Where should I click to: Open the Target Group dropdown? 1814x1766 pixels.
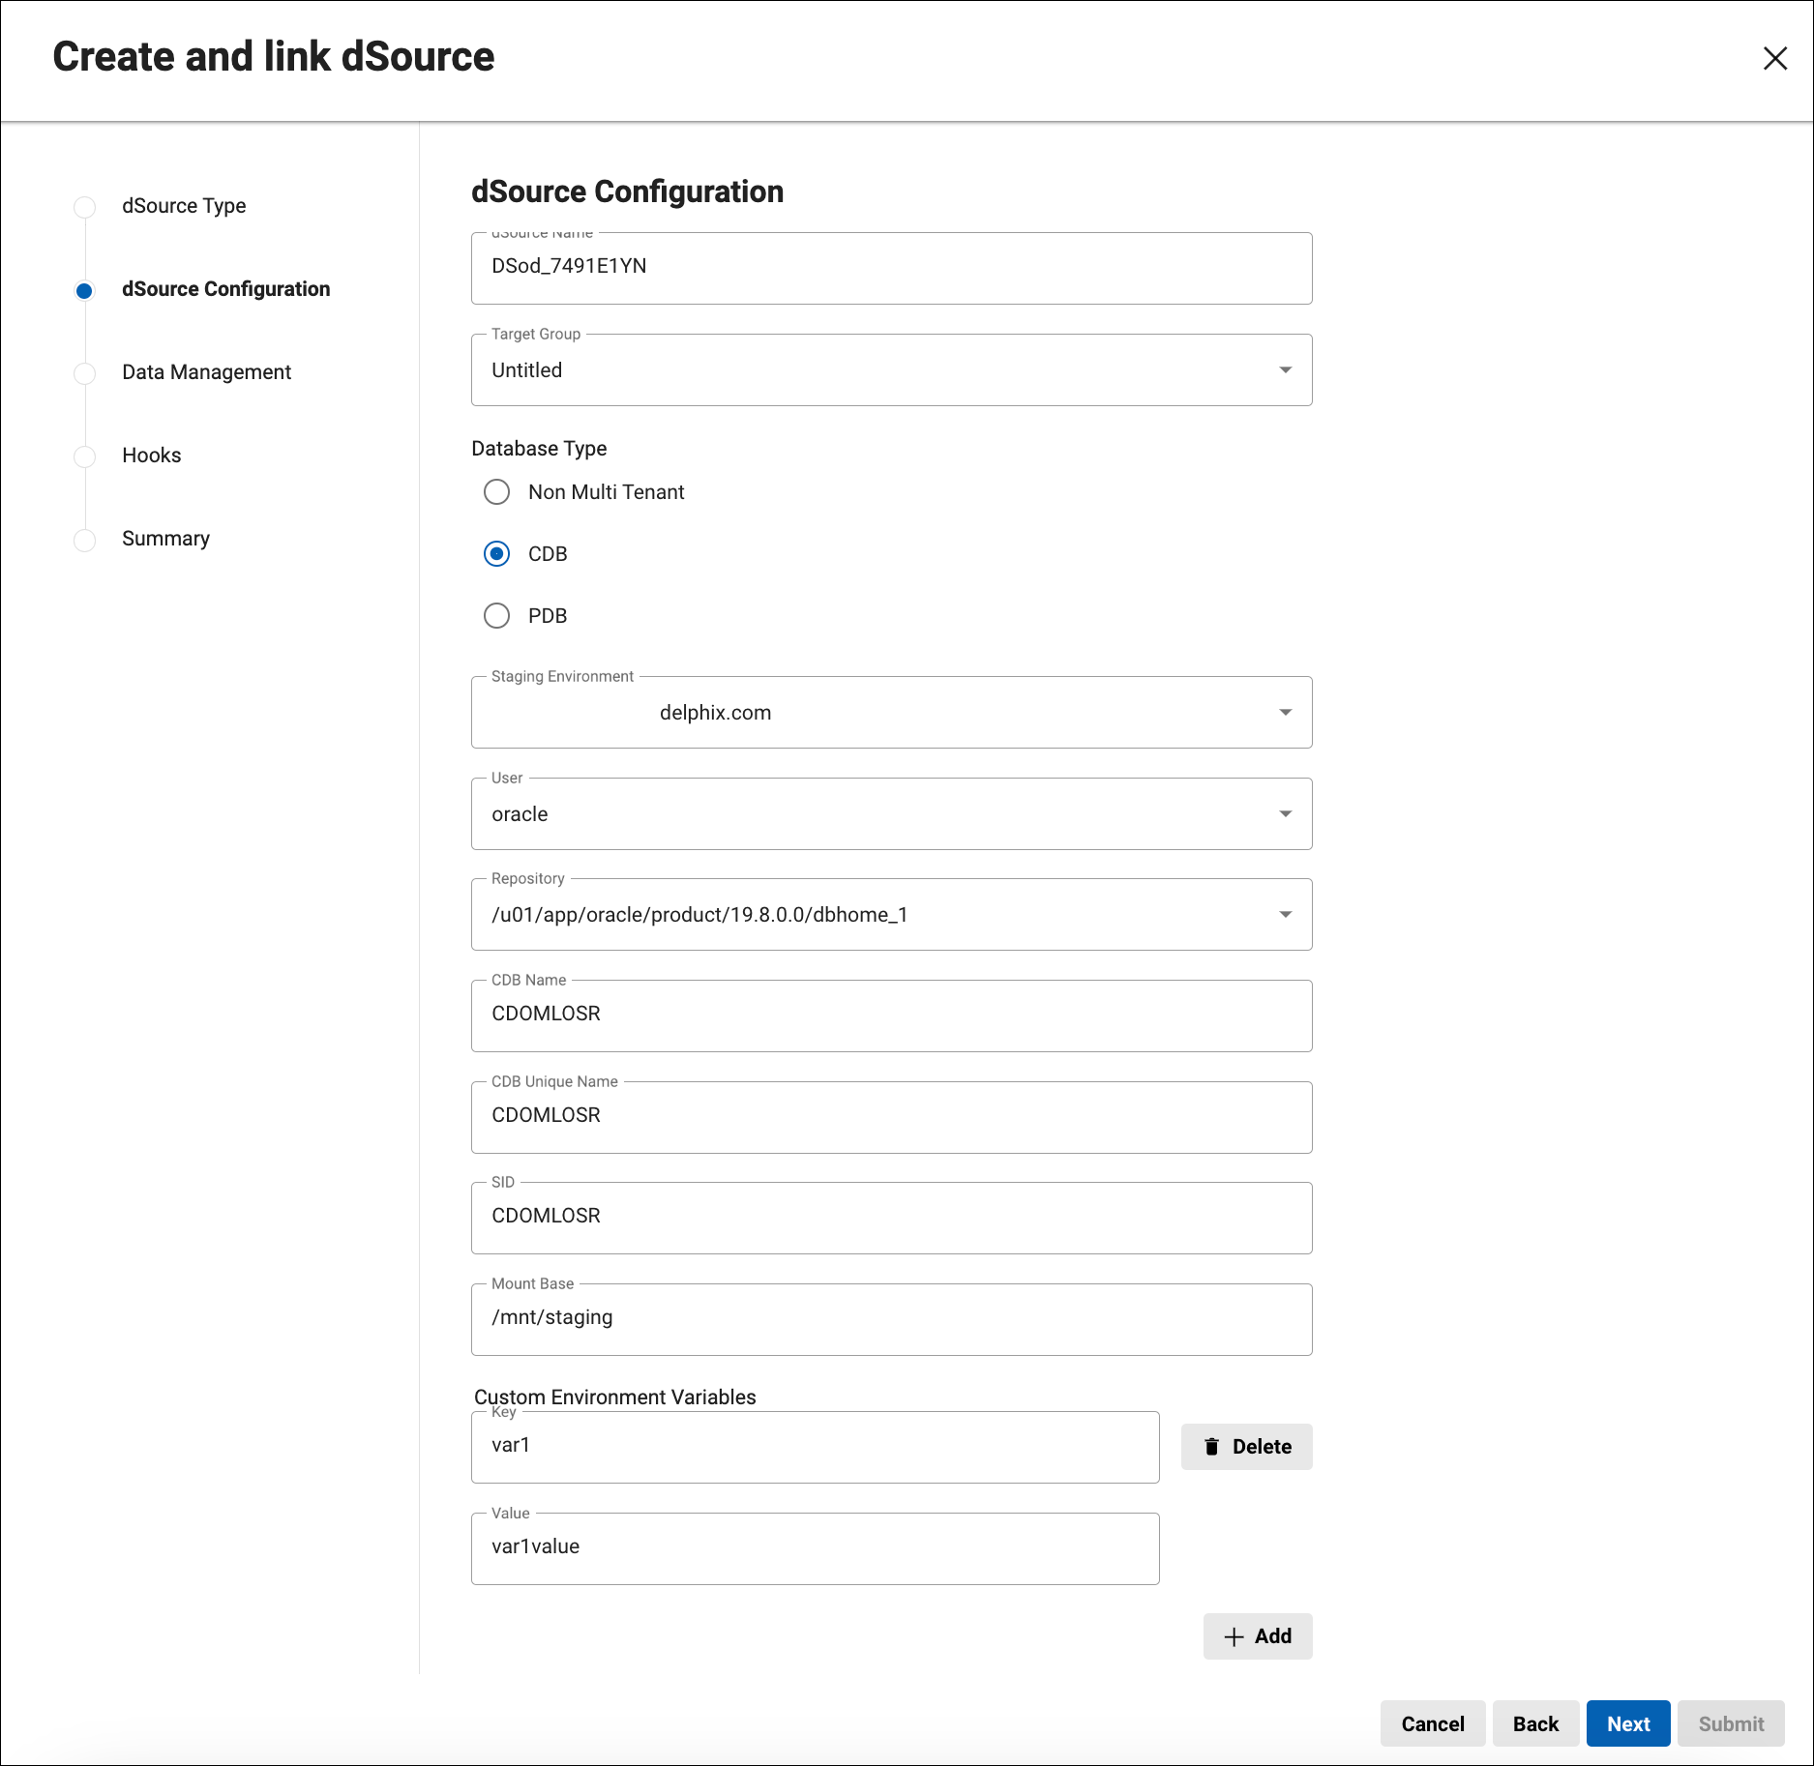click(1285, 369)
